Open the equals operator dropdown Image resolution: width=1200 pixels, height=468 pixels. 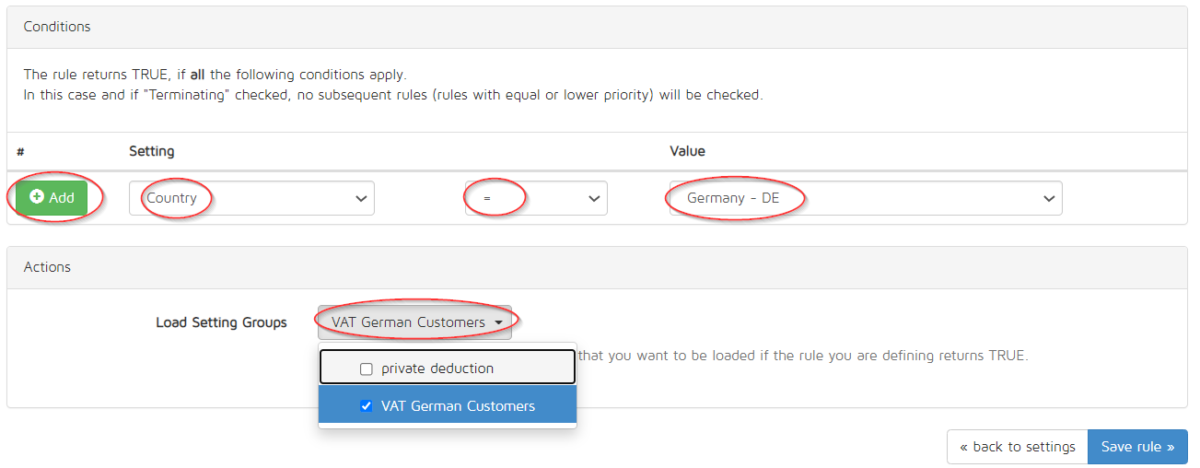coord(536,198)
